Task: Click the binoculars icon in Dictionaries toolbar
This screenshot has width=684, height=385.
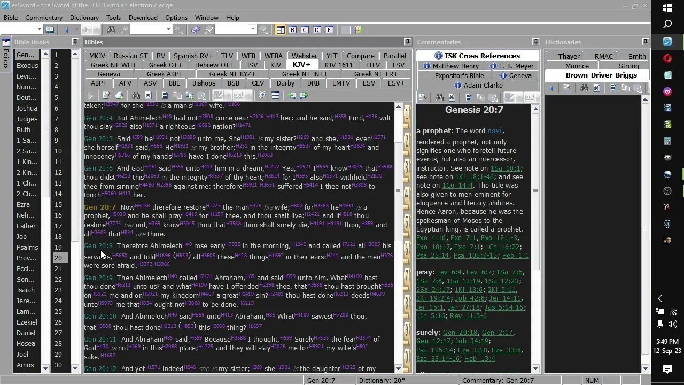Action: (584, 88)
